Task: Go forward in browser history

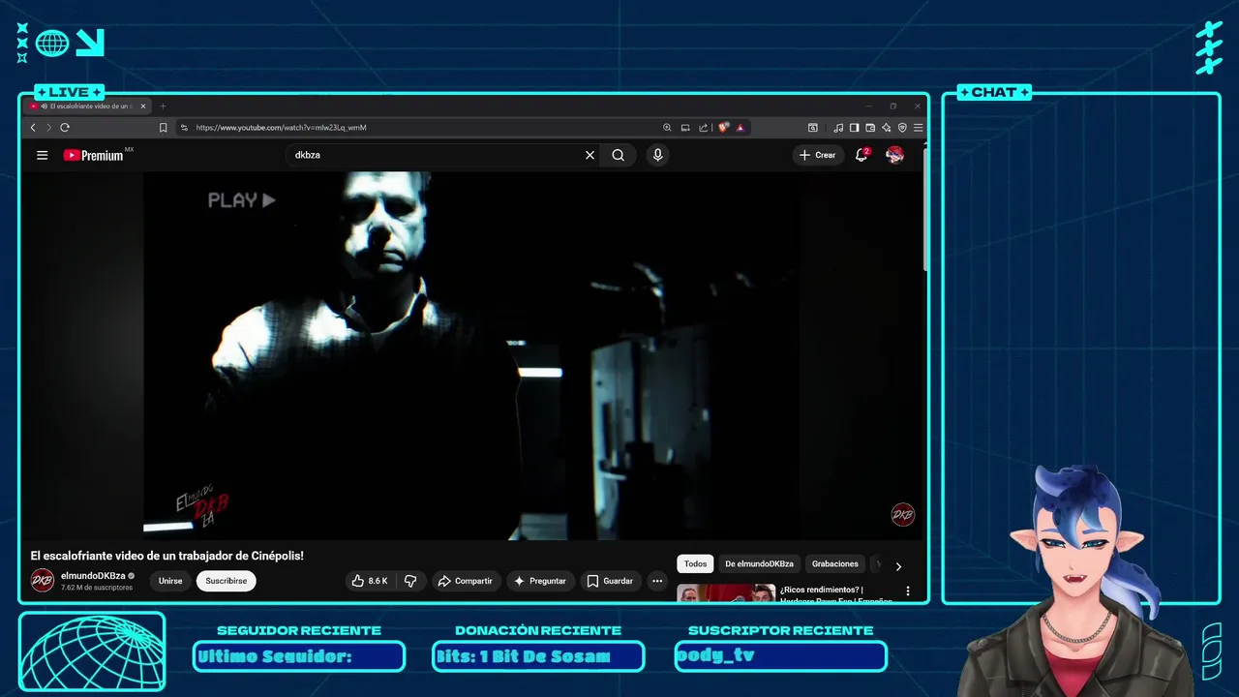Action: [x=47, y=128]
